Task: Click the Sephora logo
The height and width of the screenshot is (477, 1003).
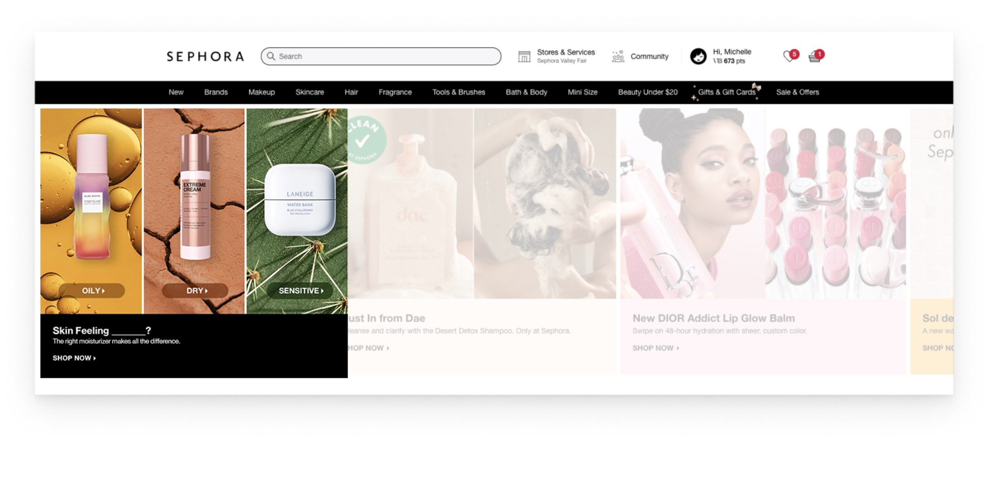Action: point(205,56)
